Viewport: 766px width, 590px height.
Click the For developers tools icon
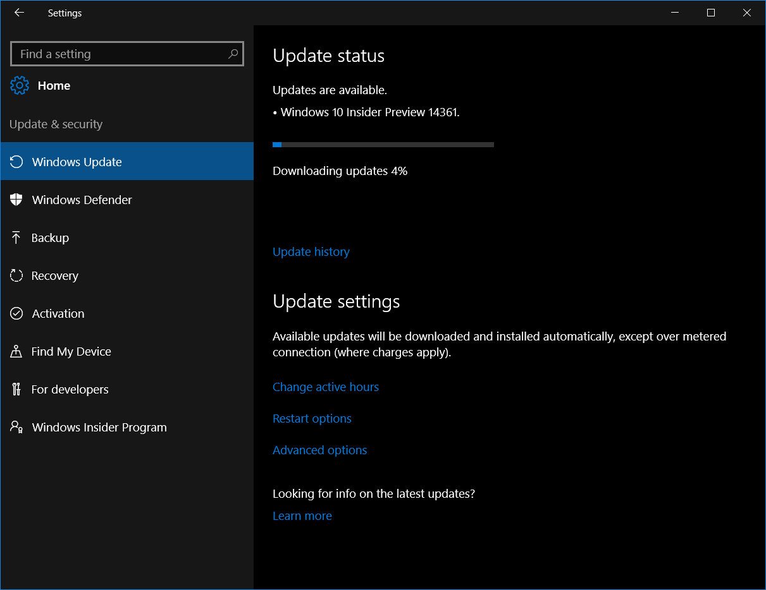tap(16, 389)
